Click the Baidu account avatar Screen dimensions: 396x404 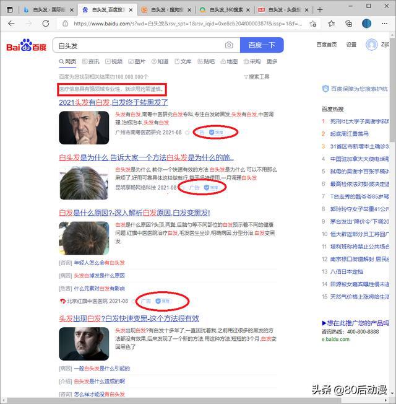[x=371, y=45]
